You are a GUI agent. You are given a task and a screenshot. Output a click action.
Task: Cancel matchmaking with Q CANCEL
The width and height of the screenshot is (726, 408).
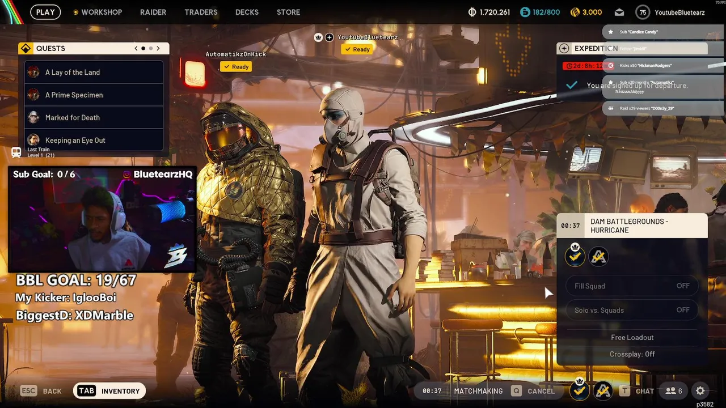tap(533, 391)
